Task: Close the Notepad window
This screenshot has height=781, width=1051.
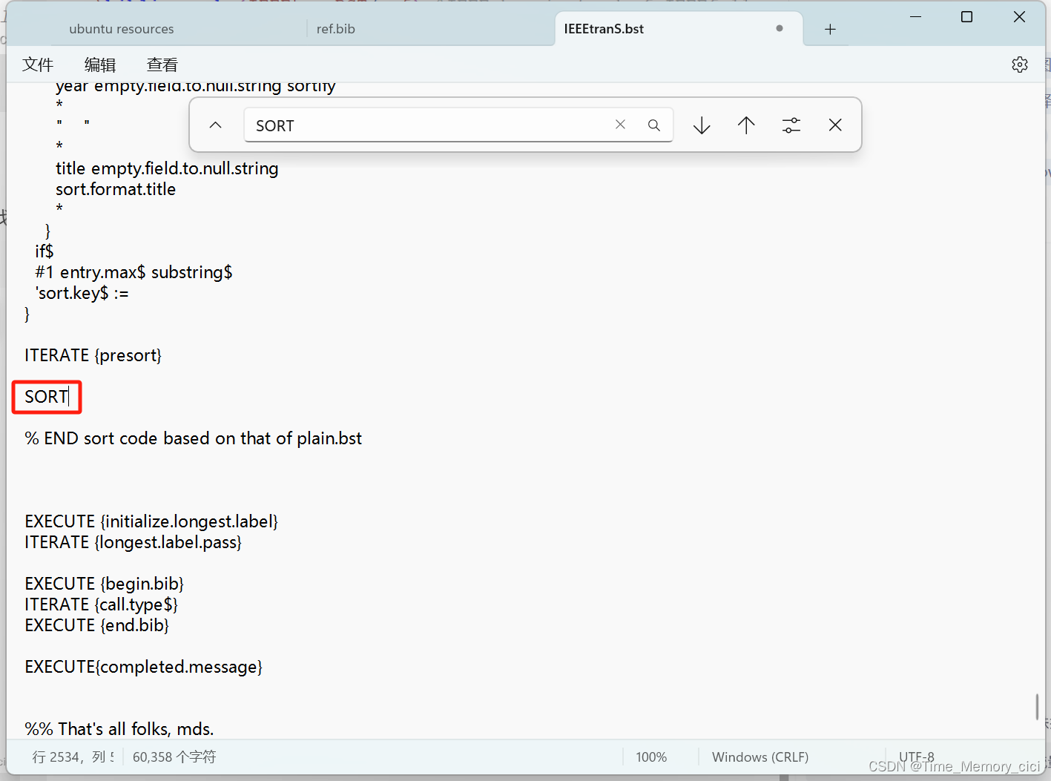Action: pyautogui.click(x=1019, y=16)
